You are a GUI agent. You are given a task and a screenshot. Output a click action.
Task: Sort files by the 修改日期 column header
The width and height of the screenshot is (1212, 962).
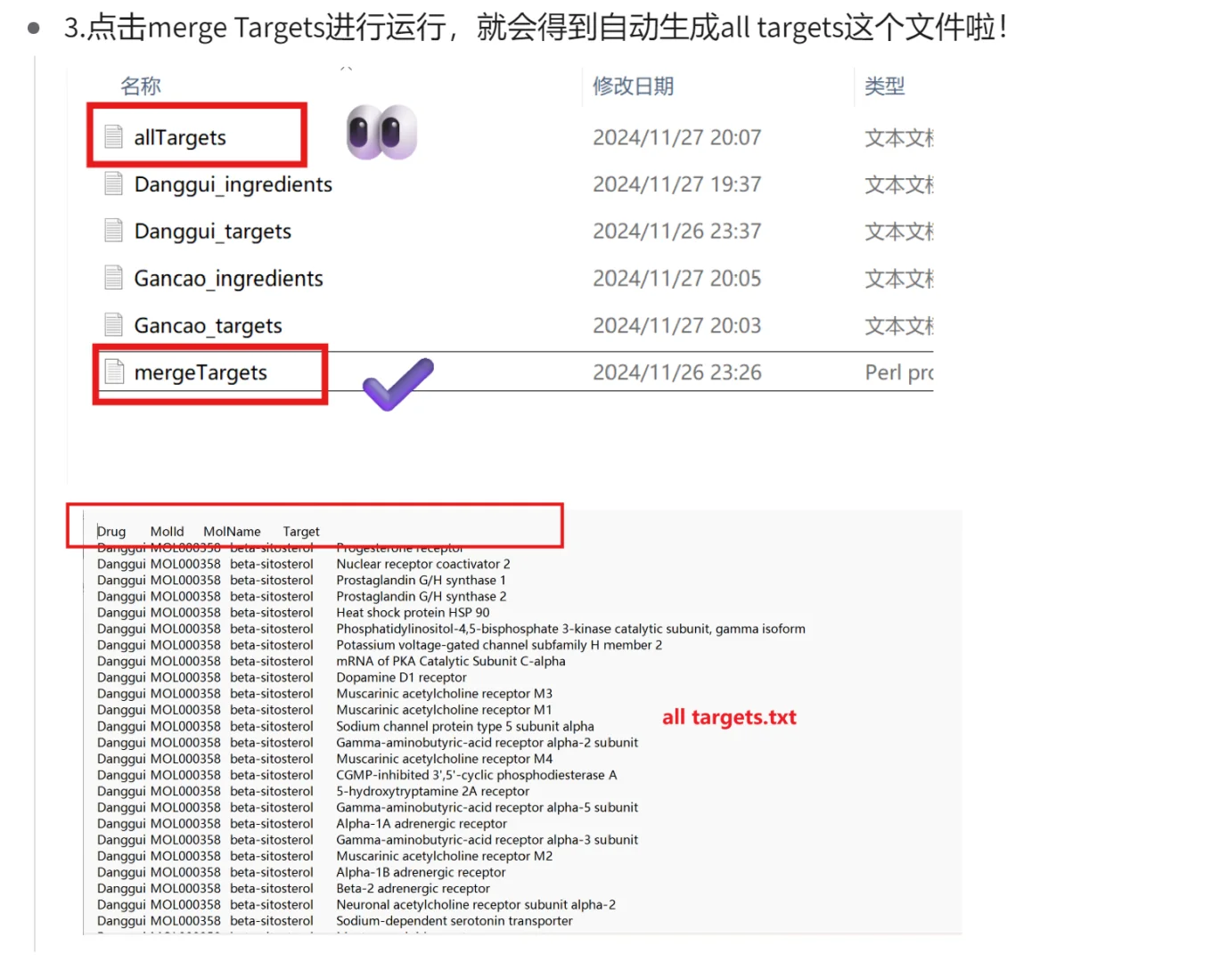click(x=634, y=86)
